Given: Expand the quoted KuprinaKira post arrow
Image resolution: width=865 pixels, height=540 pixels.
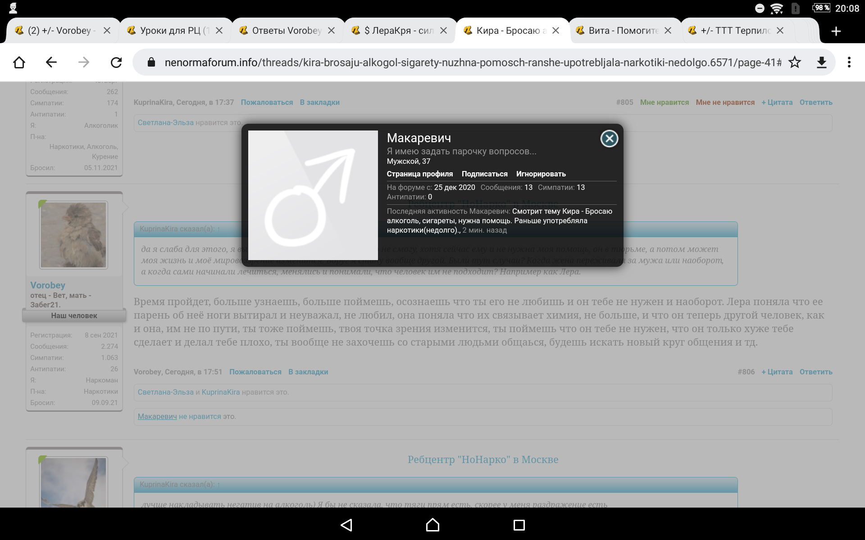Looking at the screenshot, I should pyautogui.click(x=219, y=229).
